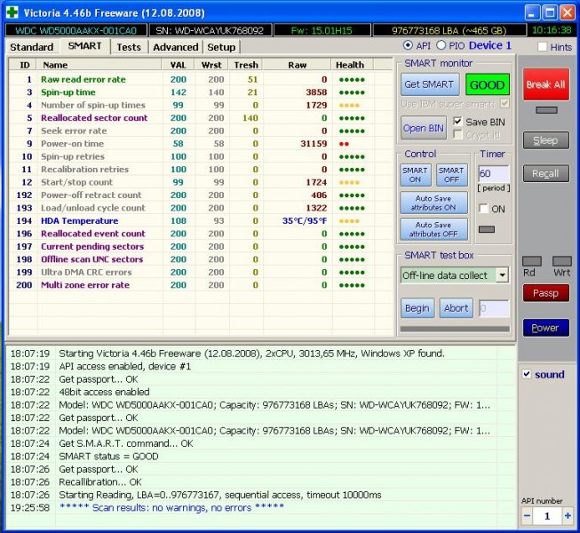The height and width of the screenshot is (533, 580).
Task: Turn SMART OFF in Control panel
Action: click(451, 175)
